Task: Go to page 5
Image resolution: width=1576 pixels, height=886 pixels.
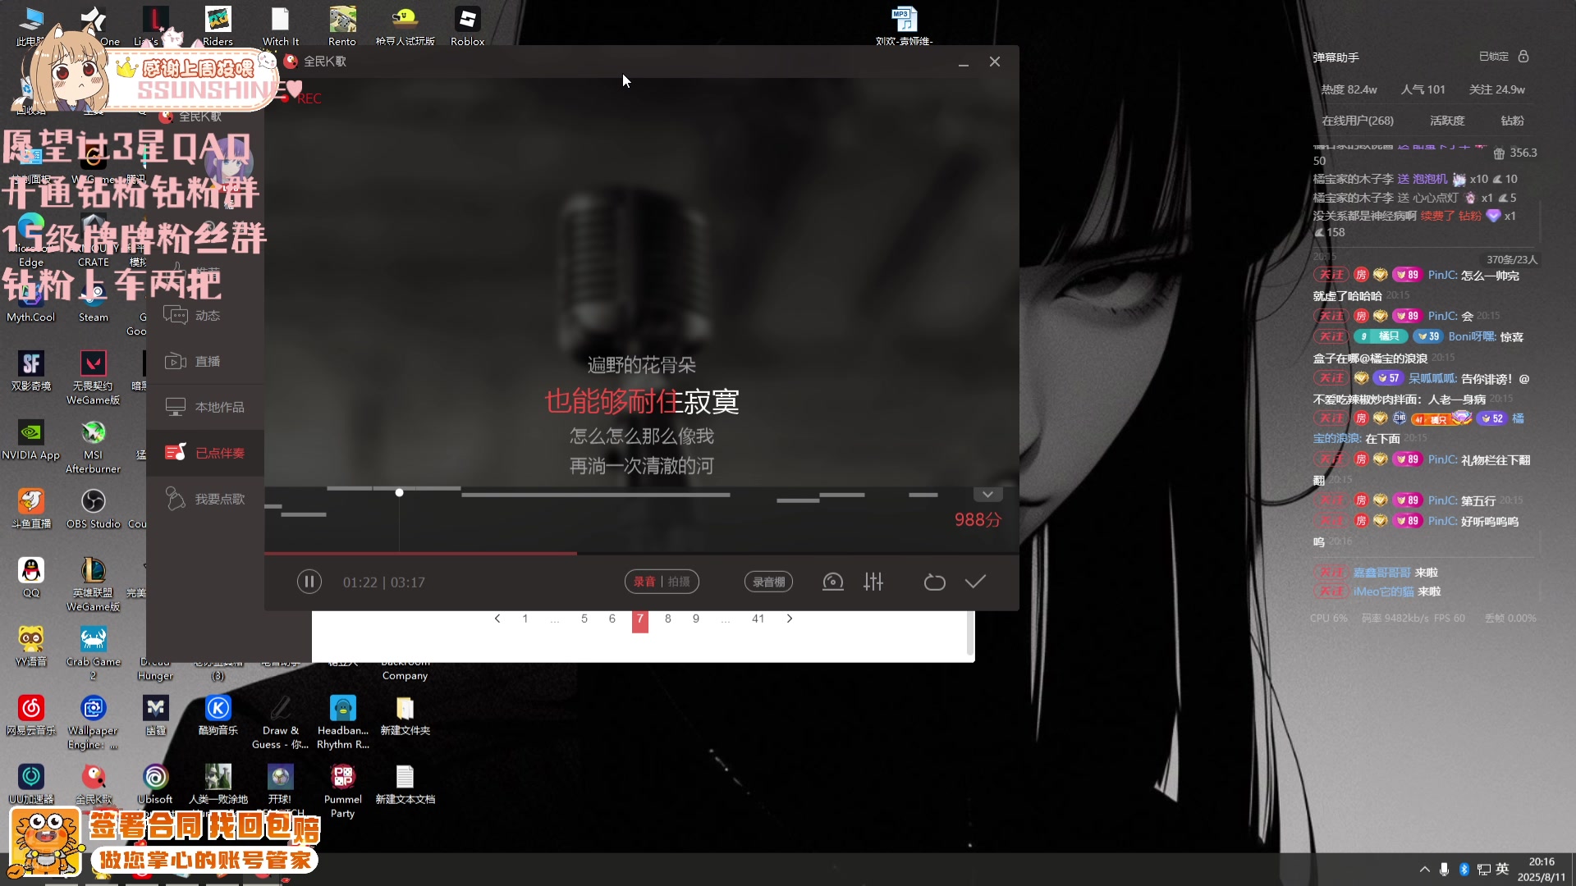Action: (584, 619)
